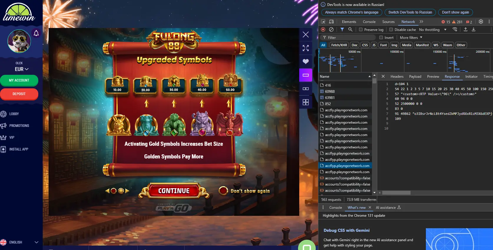Select the All request type filter
The image size is (493, 250).
[x=323, y=45]
